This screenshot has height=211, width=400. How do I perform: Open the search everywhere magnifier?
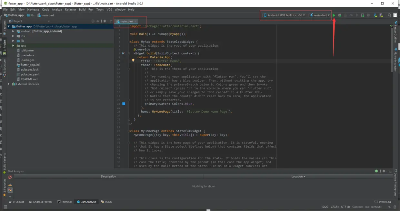click(389, 15)
